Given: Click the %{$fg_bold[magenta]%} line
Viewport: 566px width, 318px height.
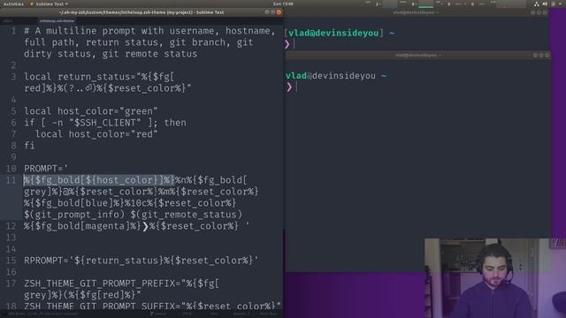Looking at the screenshot, I should tap(136, 226).
